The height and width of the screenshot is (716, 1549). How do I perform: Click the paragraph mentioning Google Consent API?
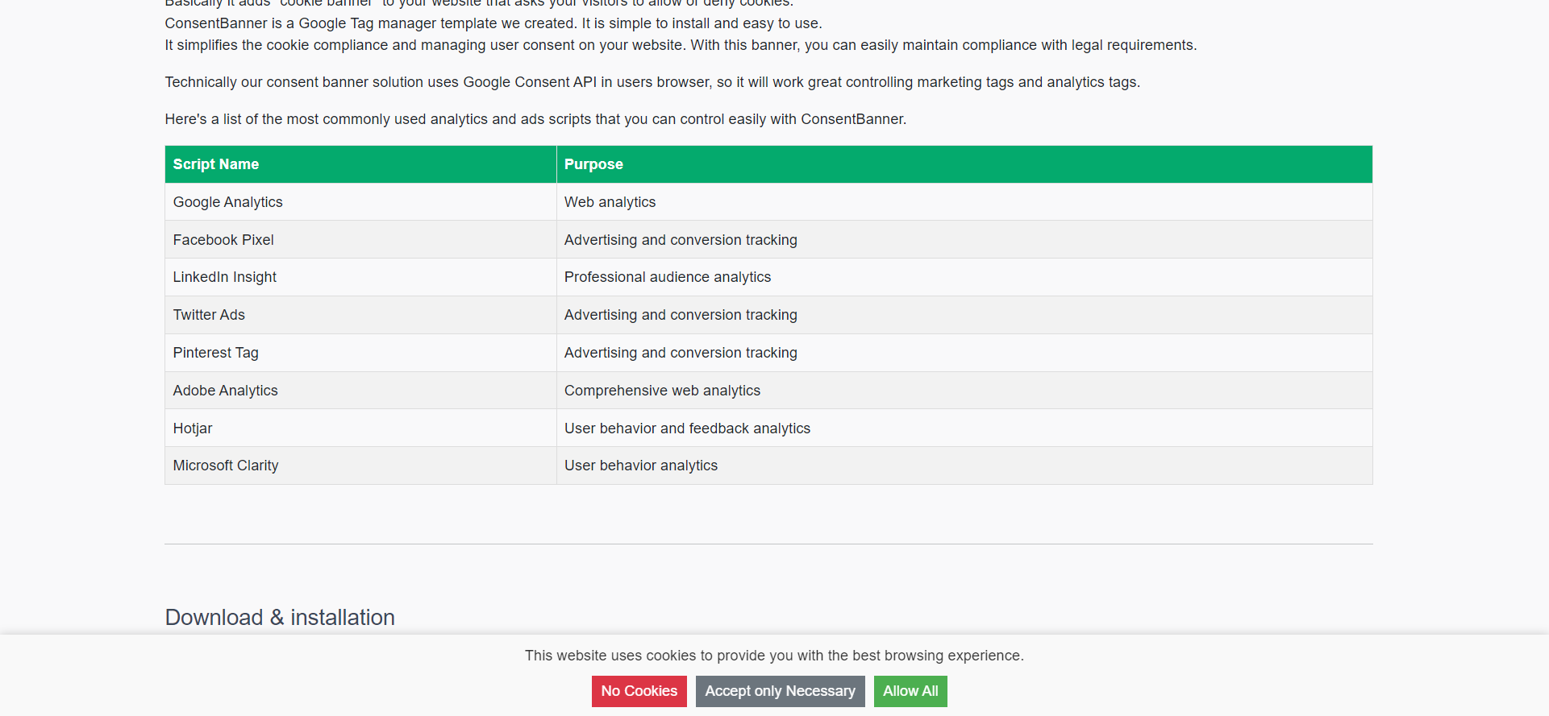pos(652,82)
